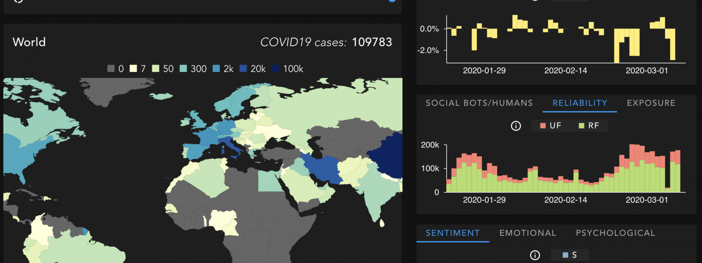Open the reliability chart info icon

(516, 126)
